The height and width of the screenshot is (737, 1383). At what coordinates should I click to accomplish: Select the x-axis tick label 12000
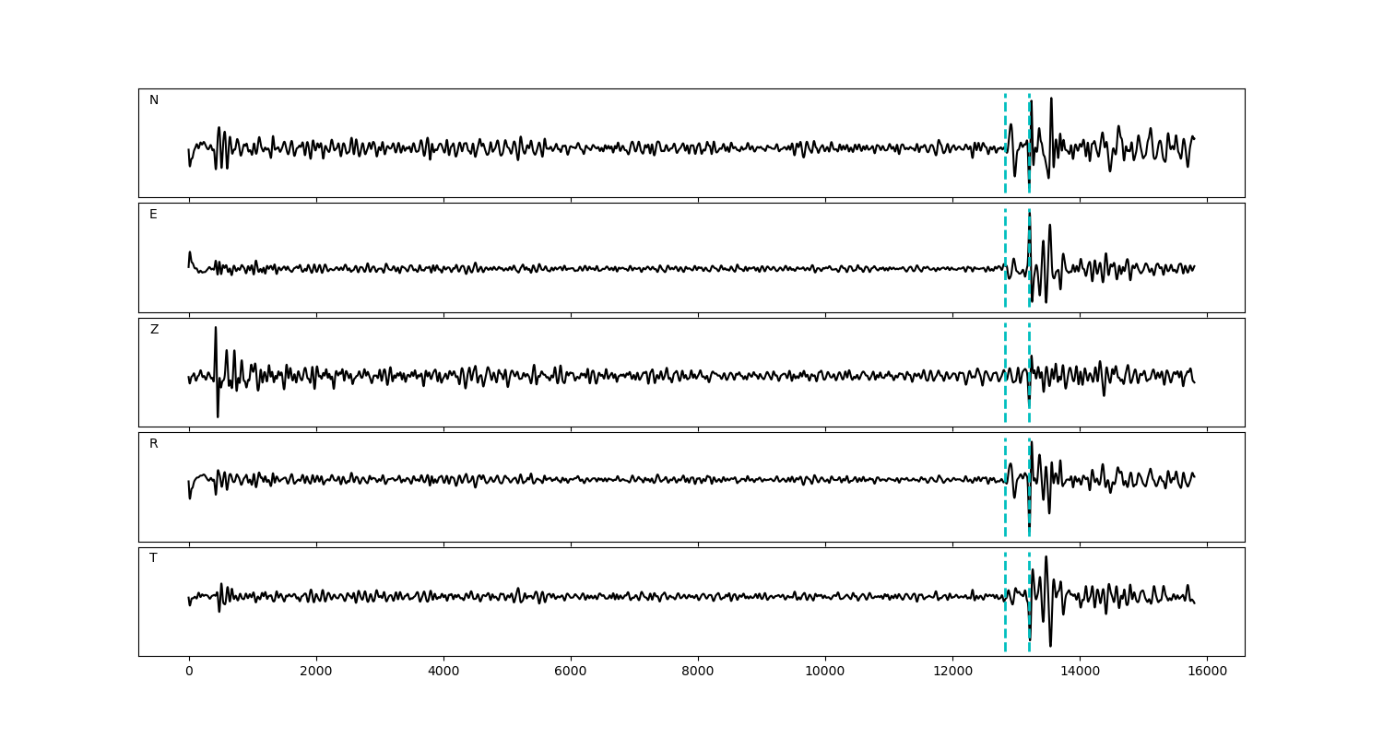pos(952,673)
